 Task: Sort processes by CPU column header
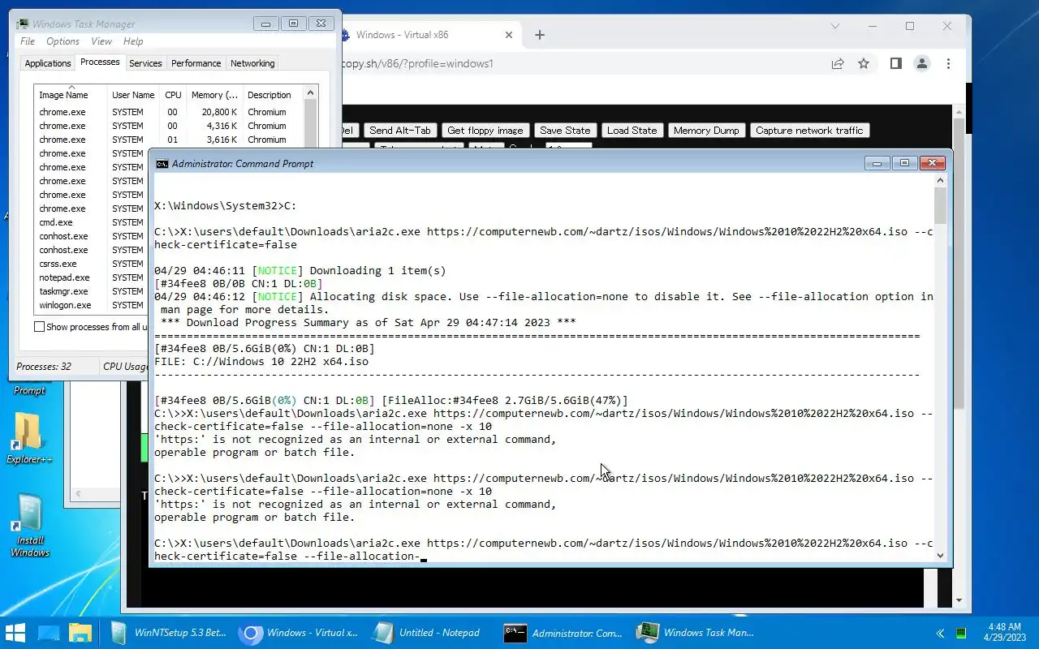[x=173, y=95]
